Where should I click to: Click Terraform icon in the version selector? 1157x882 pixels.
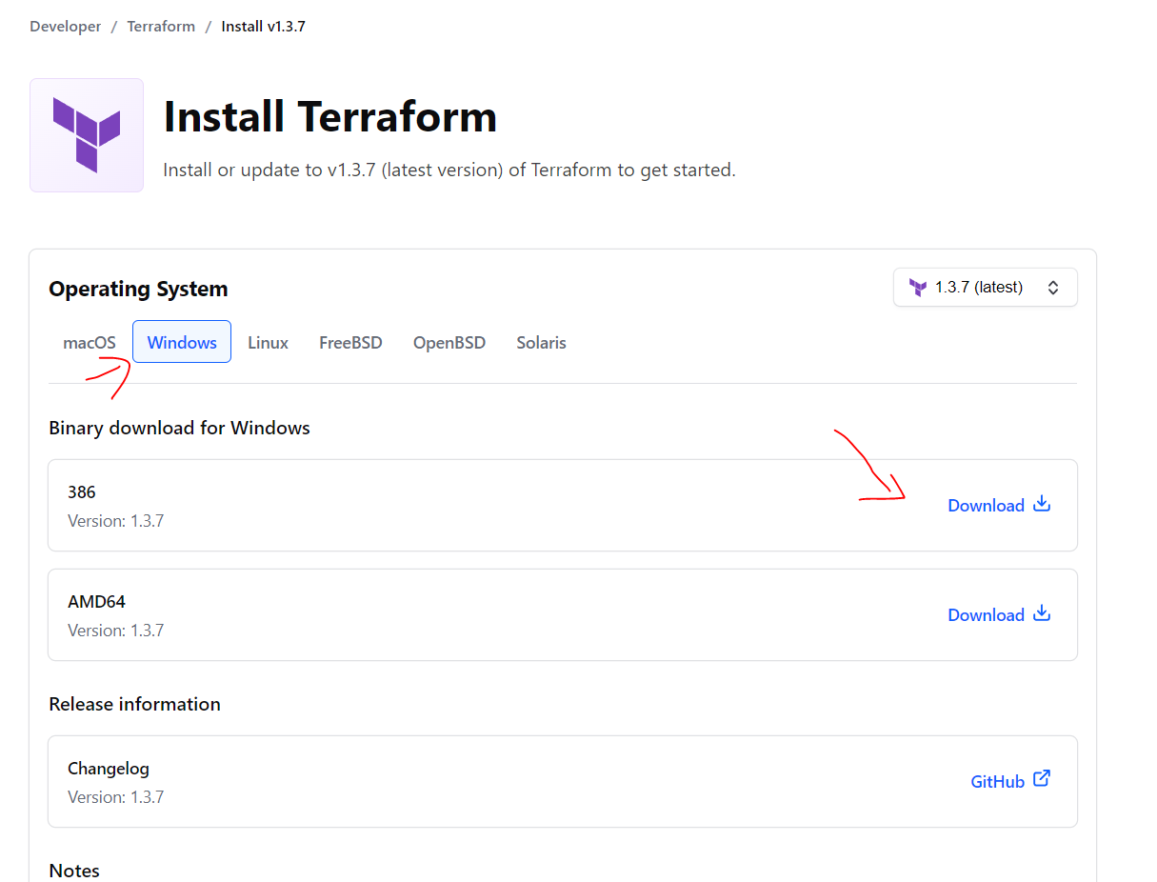tap(918, 288)
